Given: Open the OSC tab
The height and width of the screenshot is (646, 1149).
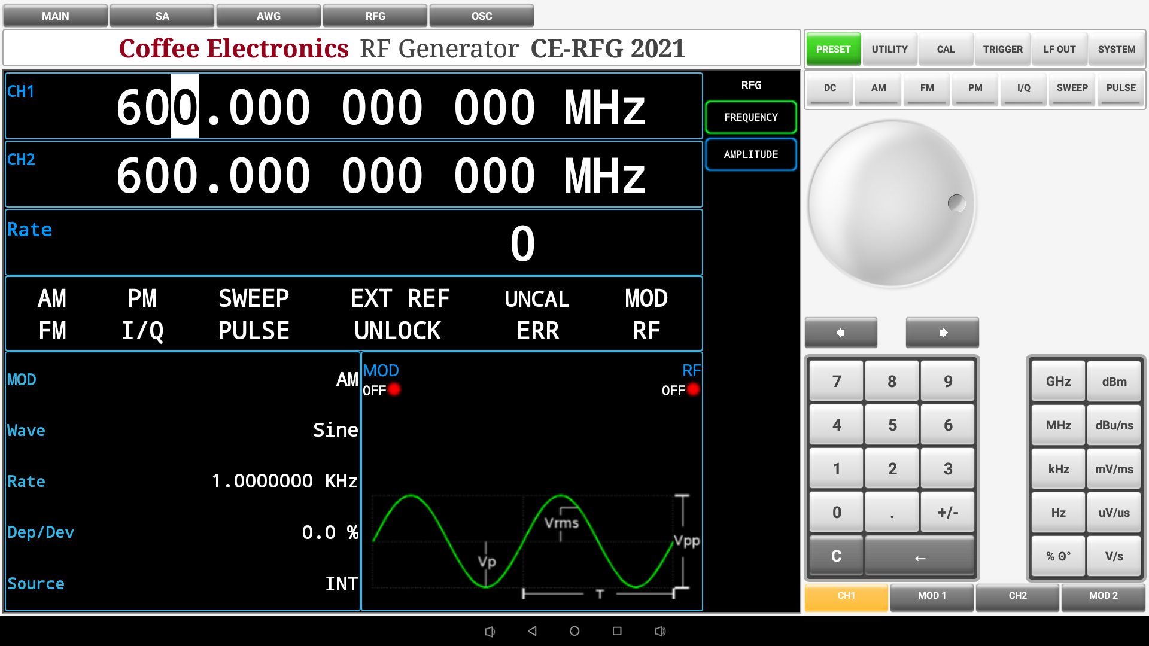Looking at the screenshot, I should click(x=482, y=16).
